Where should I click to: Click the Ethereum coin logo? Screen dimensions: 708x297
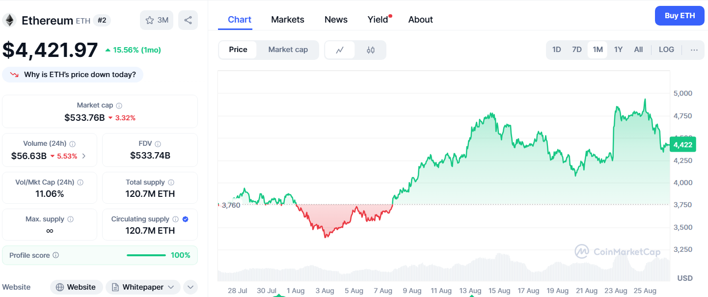pos(9,20)
